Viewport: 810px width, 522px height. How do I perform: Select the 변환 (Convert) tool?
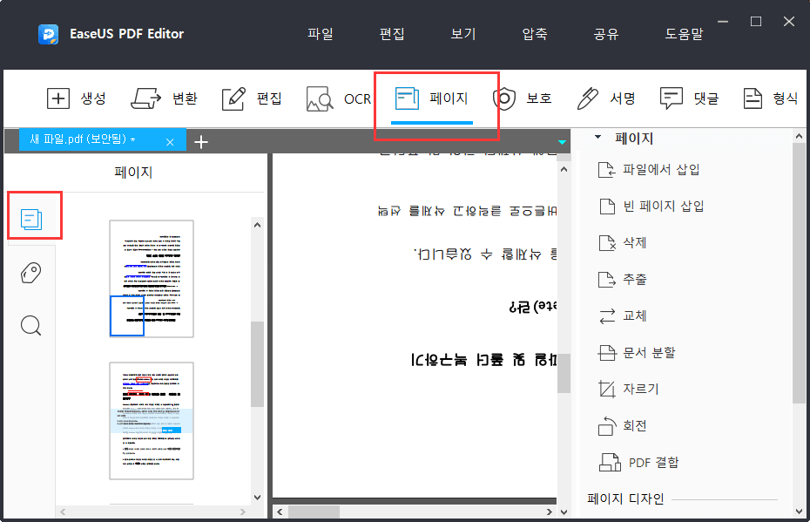pyautogui.click(x=165, y=98)
